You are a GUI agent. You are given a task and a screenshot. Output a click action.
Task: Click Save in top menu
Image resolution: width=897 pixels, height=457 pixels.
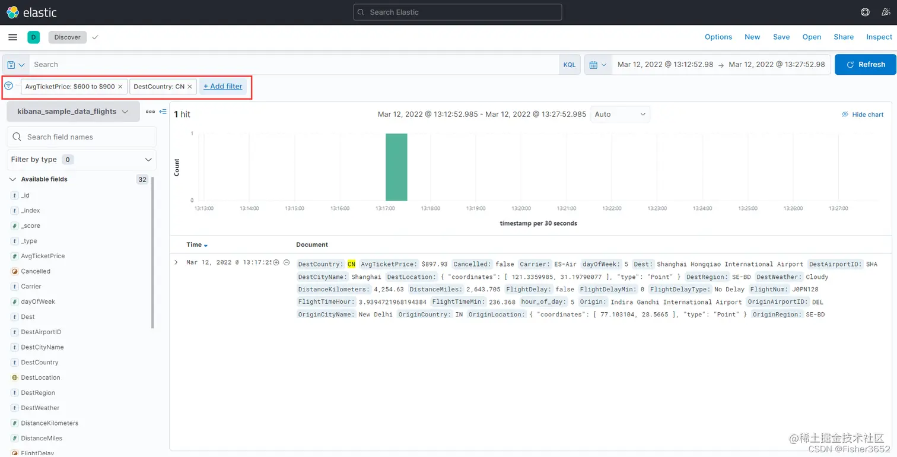tap(781, 37)
